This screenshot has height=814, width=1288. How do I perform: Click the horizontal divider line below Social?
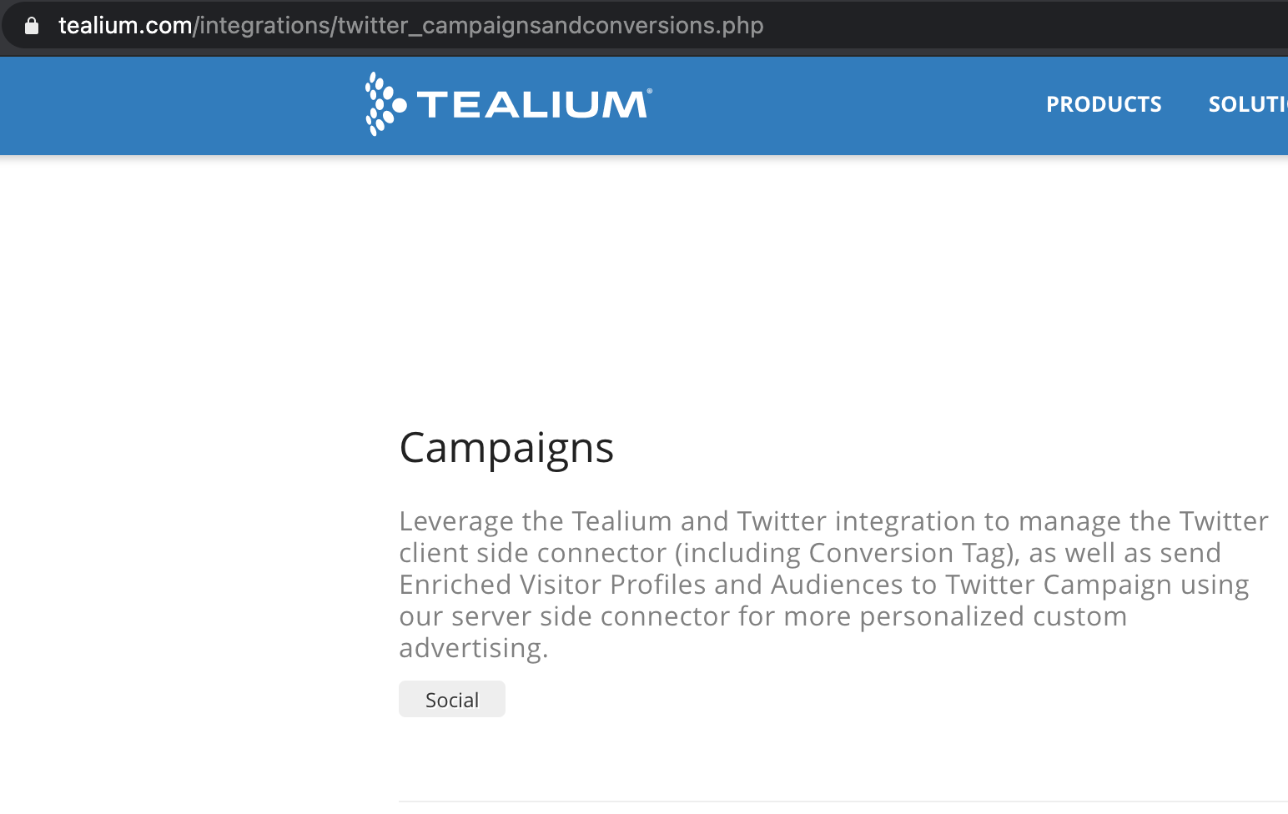point(843,801)
